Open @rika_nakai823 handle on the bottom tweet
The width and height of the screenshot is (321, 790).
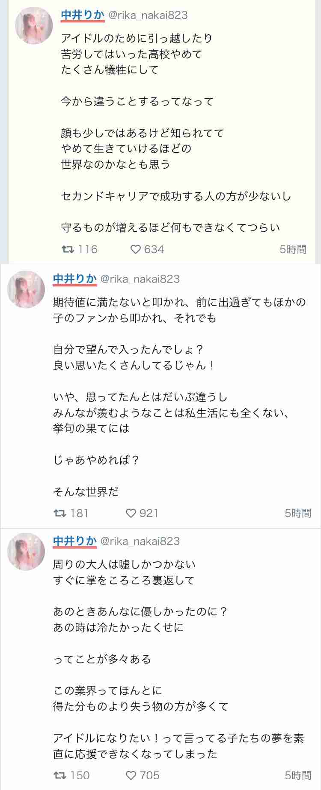click(140, 541)
